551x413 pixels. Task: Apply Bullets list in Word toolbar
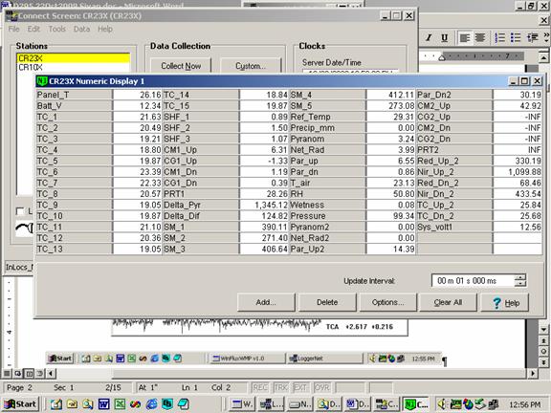(516, 37)
